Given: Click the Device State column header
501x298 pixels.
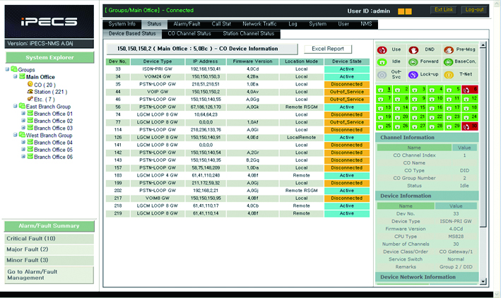Looking at the screenshot, I should point(347,61).
